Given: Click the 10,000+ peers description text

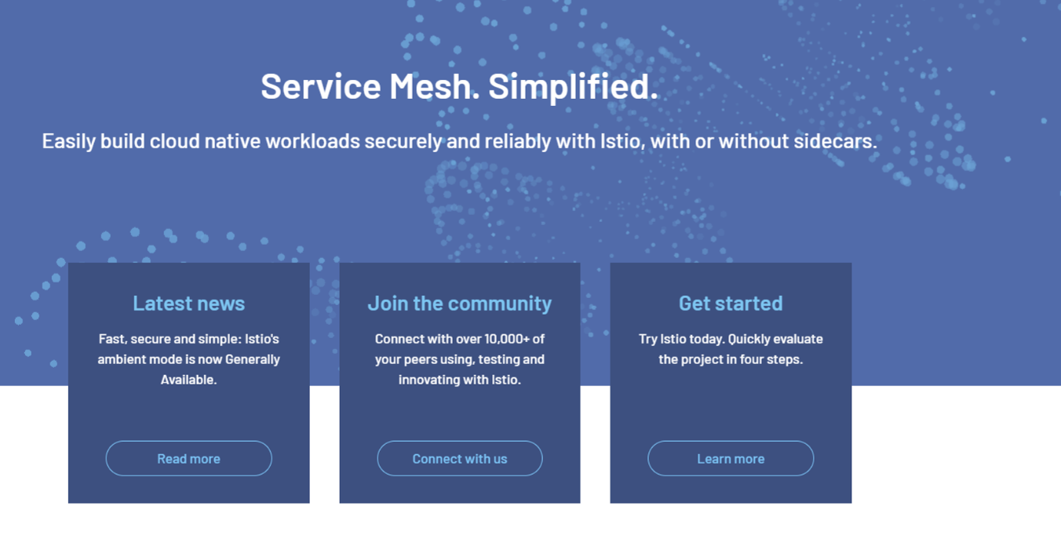Looking at the screenshot, I should point(460,359).
